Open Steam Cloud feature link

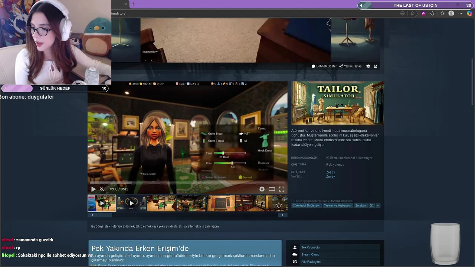point(310,255)
